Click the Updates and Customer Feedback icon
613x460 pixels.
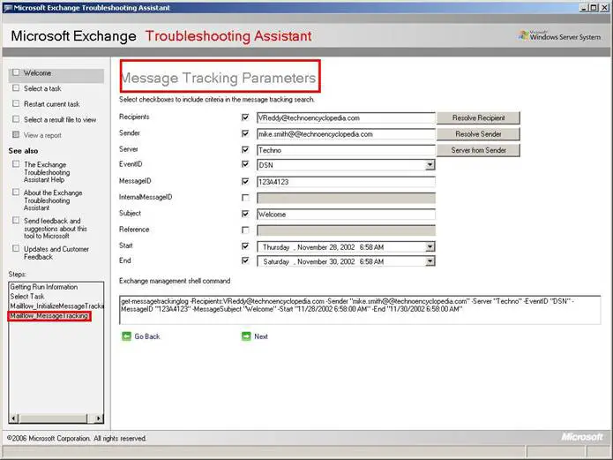pyautogui.click(x=16, y=249)
